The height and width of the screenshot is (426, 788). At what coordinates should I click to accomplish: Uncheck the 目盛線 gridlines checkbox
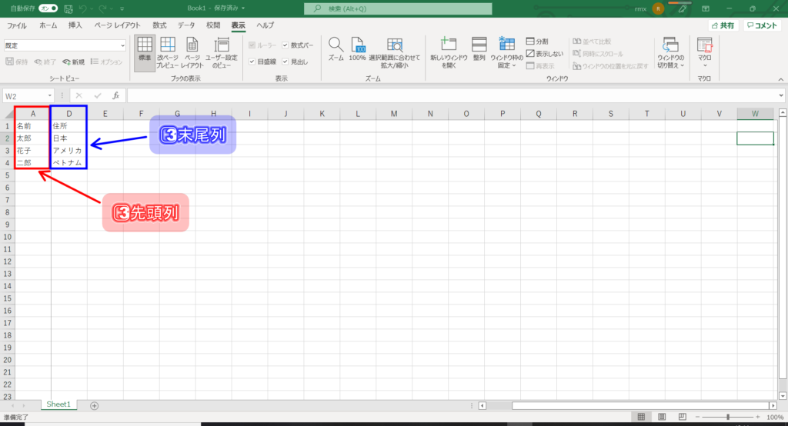point(252,62)
